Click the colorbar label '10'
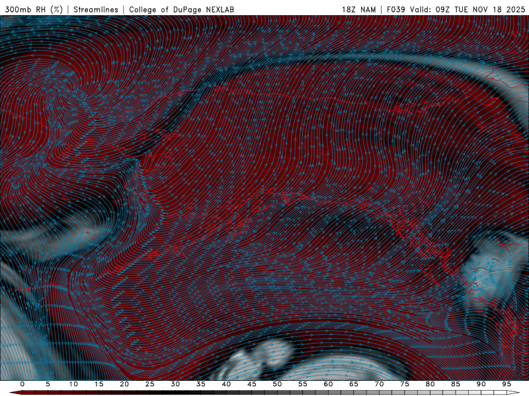 [73, 384]
